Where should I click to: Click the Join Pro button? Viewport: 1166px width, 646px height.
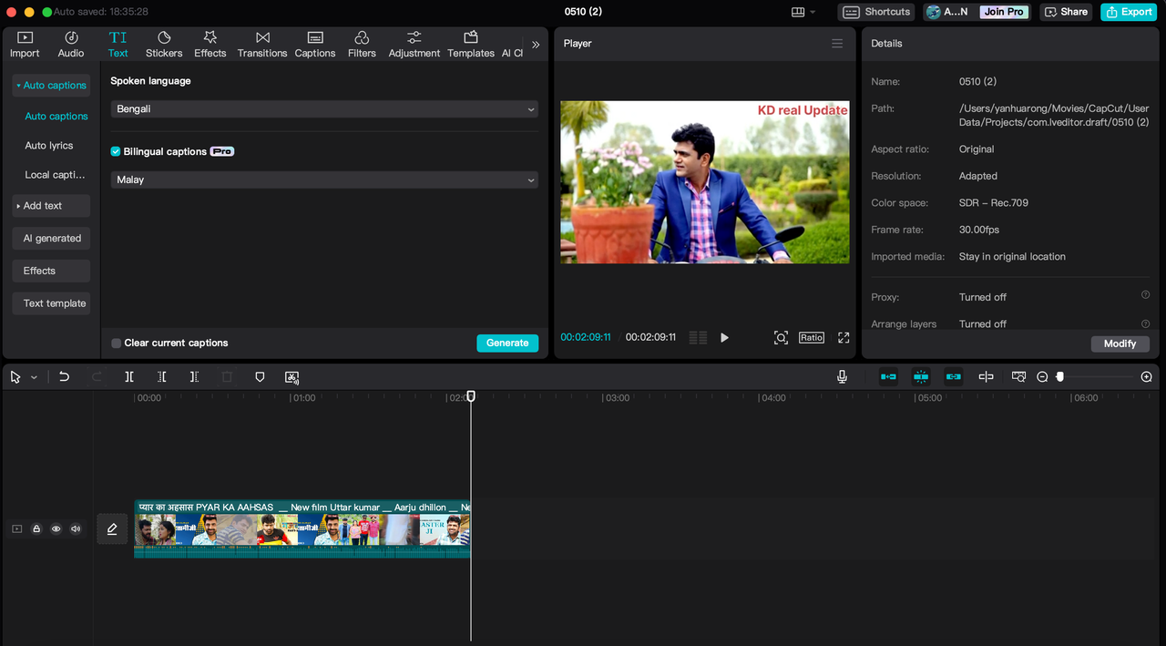[1004, 12]
